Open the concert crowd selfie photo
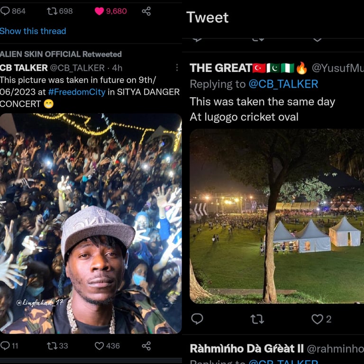Viewport: 364px width, 364px height. click(x=91, y=223)
